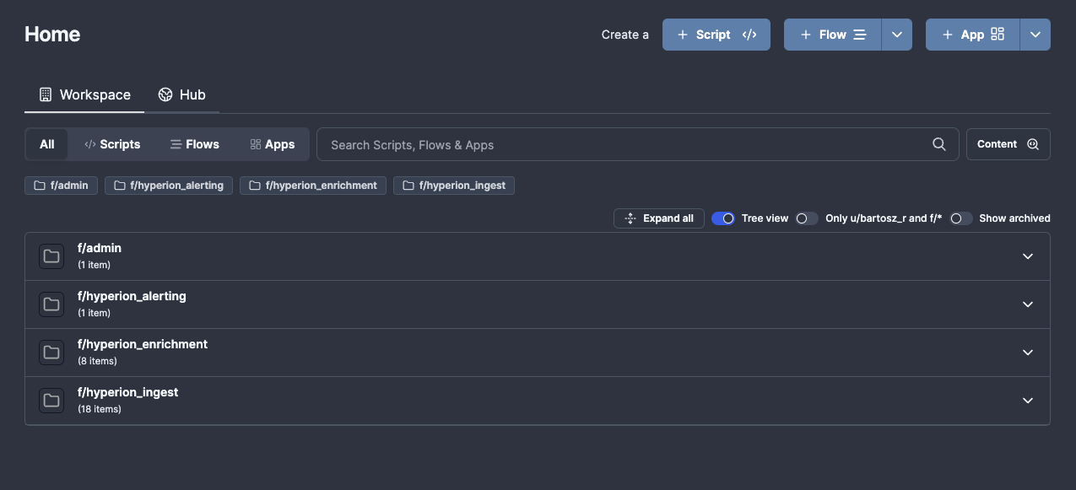Toggle the Tree view switch

[723, 218]
